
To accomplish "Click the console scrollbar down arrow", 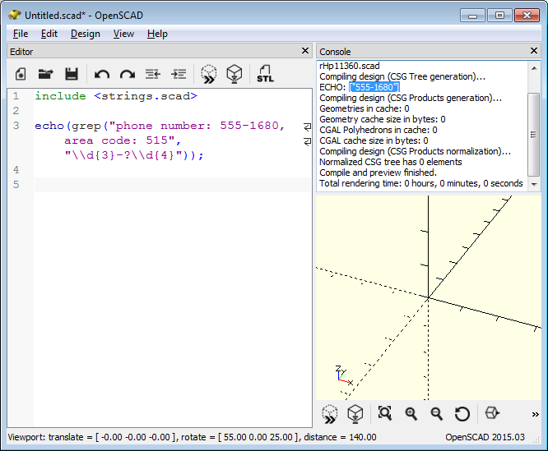I will (x=534, y=184).
